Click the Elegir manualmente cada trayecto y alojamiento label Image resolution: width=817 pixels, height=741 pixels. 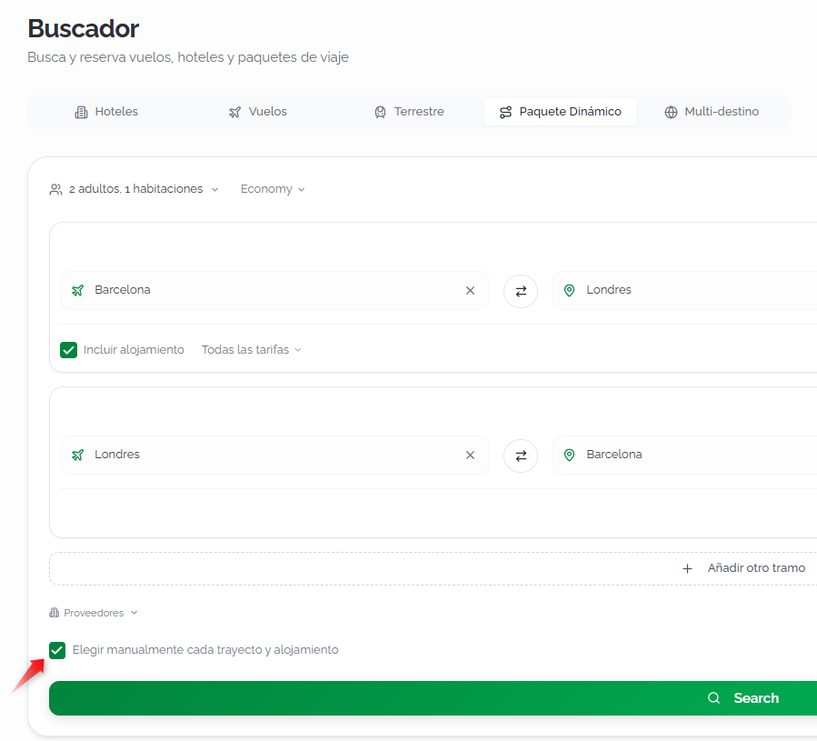pos(205,650)
